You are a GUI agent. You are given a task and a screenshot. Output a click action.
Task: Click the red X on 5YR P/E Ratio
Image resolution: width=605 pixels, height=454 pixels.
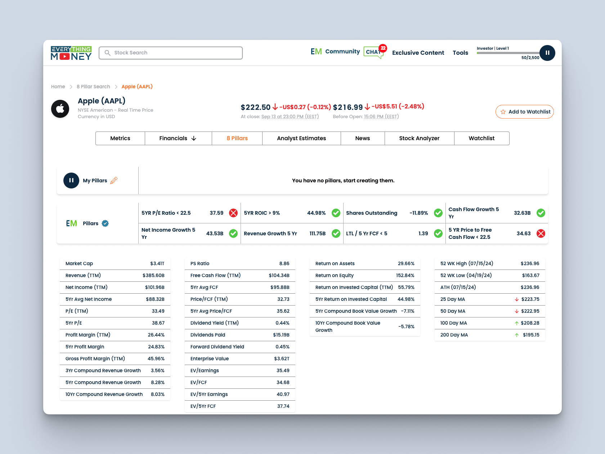233,213
